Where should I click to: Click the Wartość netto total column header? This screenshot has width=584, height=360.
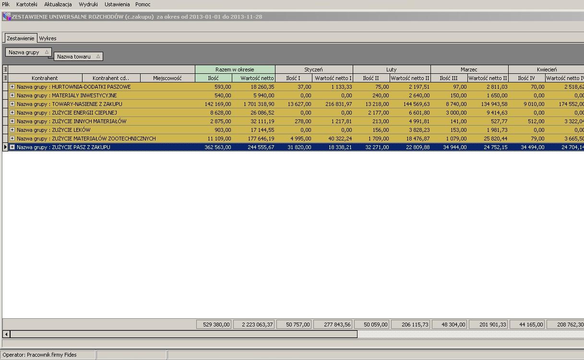[253, 78]
